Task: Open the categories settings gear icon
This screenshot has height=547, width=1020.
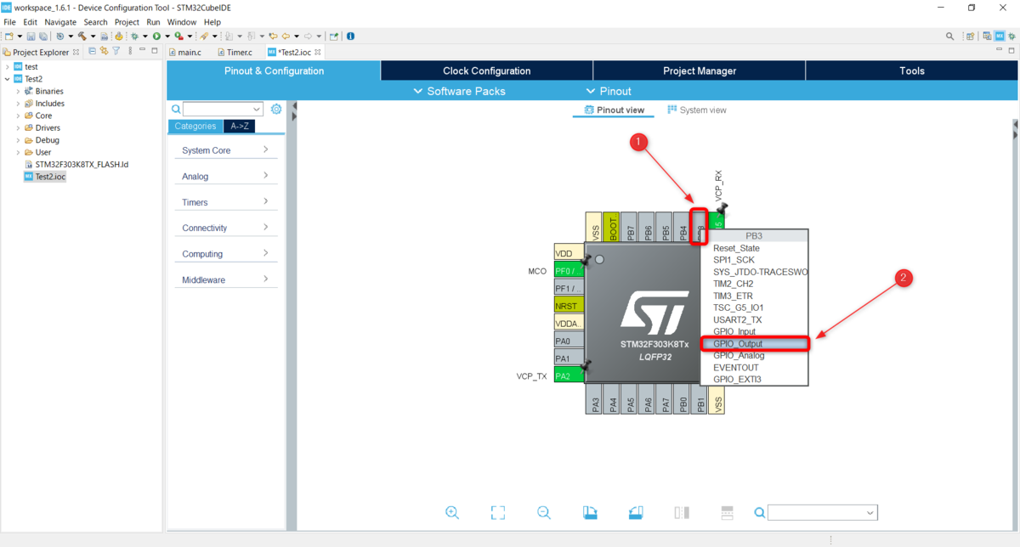Action: click(276, 109)
